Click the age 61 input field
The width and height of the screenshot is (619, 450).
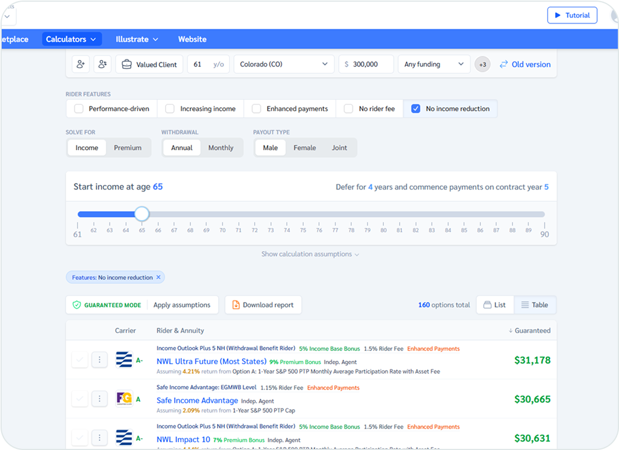(x=208, y=64)
